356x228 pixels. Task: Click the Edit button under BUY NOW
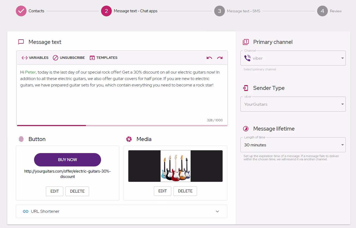[x=54, y=191]
